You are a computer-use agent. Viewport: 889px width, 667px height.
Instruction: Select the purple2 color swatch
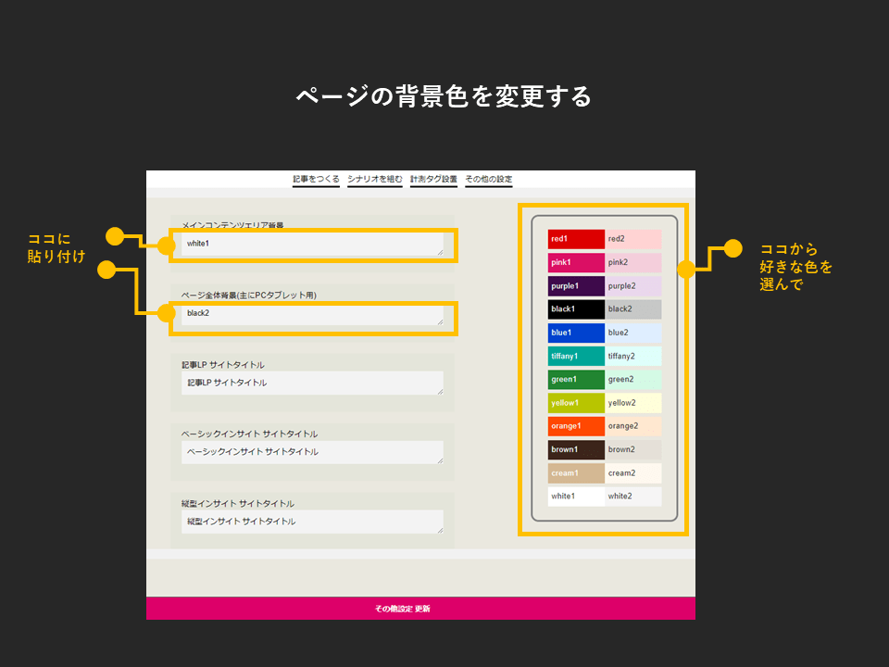tap(633, 285)
